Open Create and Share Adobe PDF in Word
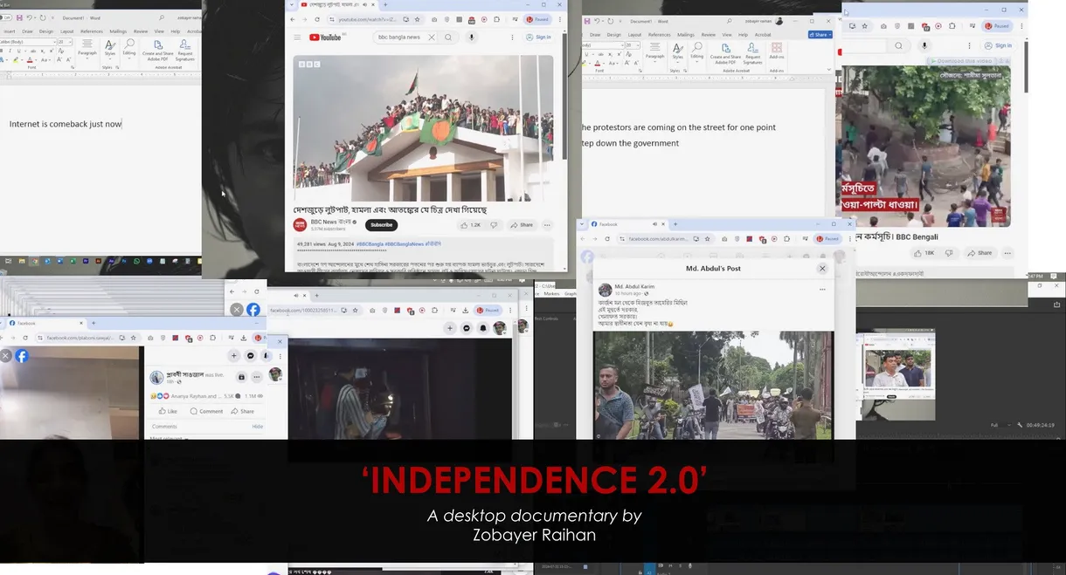The image size is (1066, 575). pyautogui.click(x=158, y=51)
